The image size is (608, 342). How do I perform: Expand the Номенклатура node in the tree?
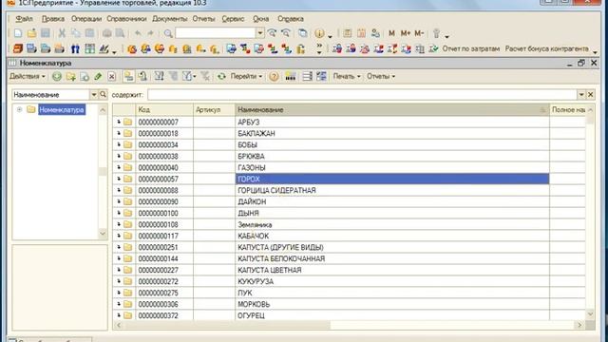(19, 110)
